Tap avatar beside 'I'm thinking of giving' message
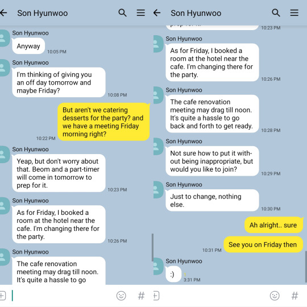This screenshot has height=307, width=307. [5, 68]
